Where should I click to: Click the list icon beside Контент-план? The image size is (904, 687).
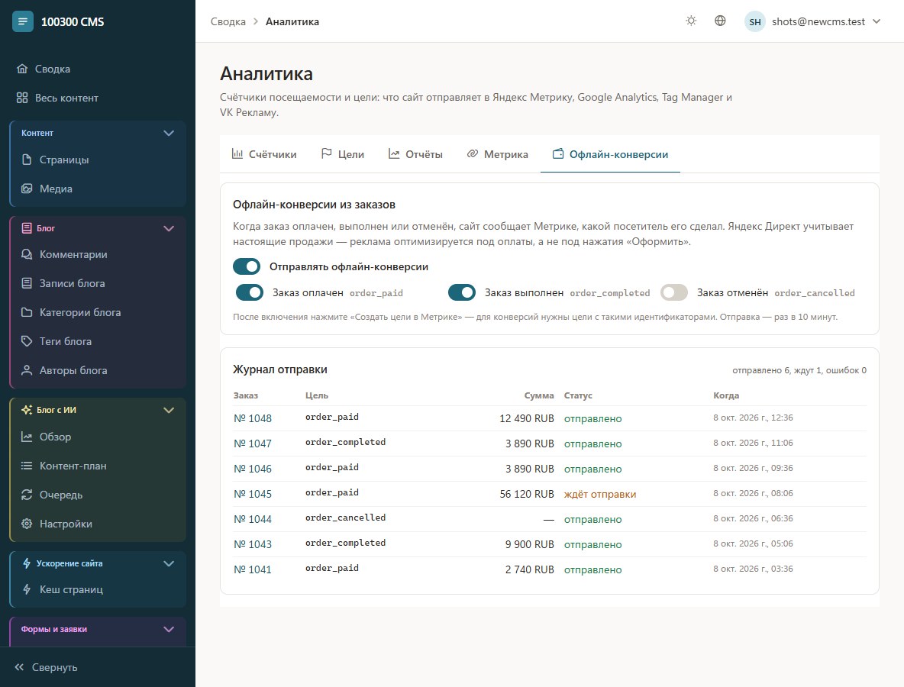coord(27,466)
